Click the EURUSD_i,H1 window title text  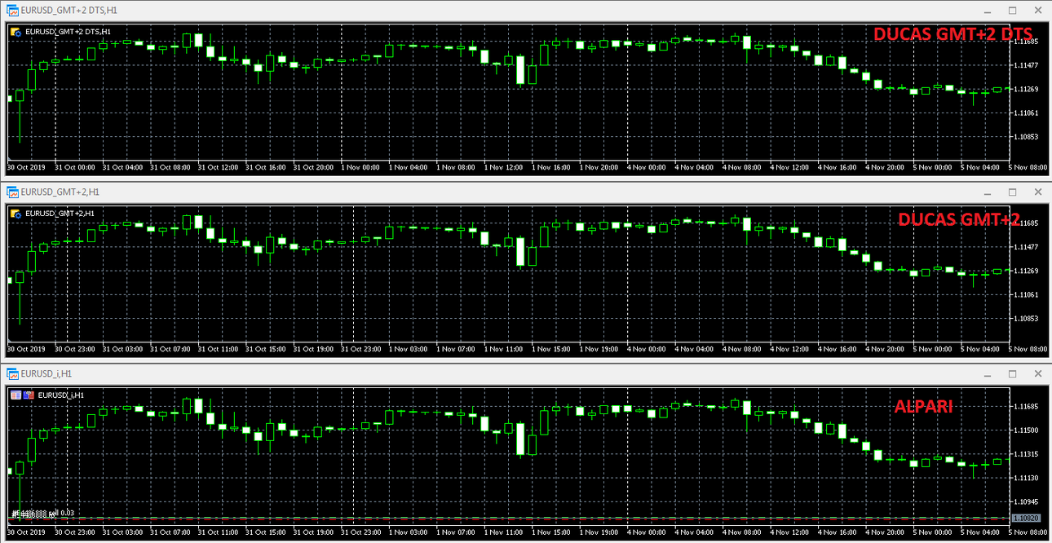tap(46, 373)
